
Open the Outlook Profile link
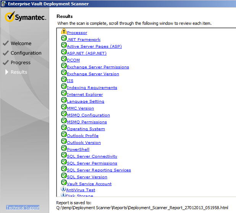[x=82, y=136]
